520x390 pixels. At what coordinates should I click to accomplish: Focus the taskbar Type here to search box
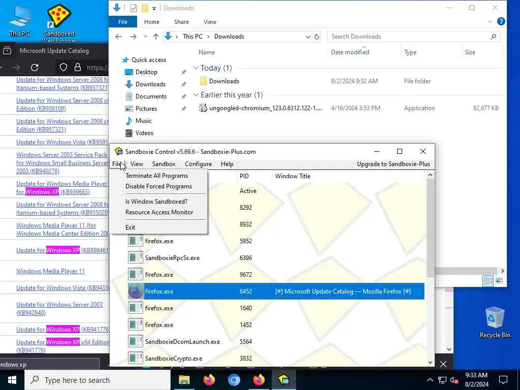tap(97, 380)
